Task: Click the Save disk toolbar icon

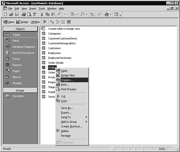Action: pos(17,14)
